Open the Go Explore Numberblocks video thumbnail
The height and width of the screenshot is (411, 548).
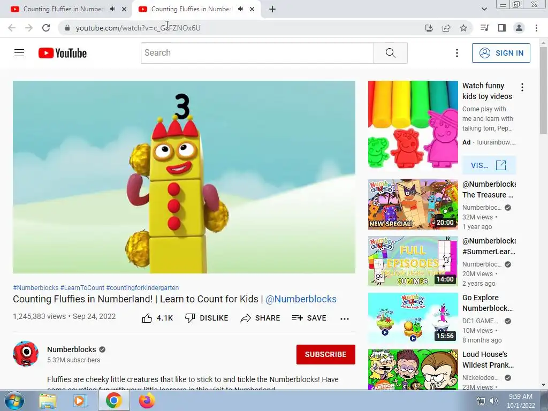(x=413, y=318)
